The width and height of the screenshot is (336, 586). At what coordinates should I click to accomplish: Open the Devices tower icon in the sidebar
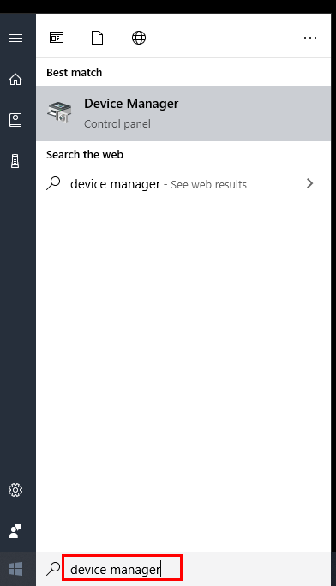[15, 161]
